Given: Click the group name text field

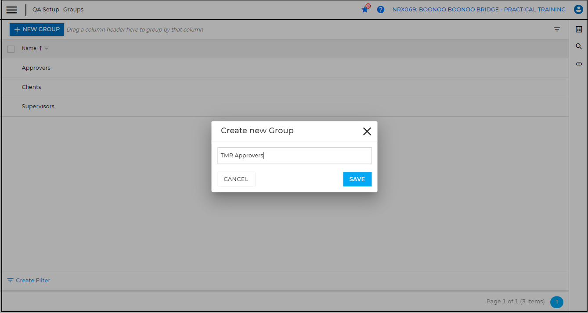Looking at the screenshot, I should pyautogui.click(x=294, y=156).
